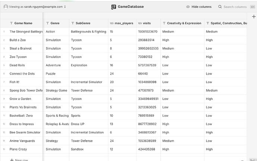257x161 pixels.
Task: Click the 'Sports & Racing' genre cell
Action: pyautogui.click(x=57, y=116)
